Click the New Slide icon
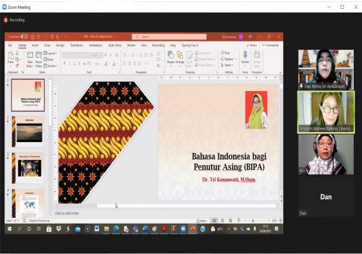The image size is (362, 254). coord(30,55)
